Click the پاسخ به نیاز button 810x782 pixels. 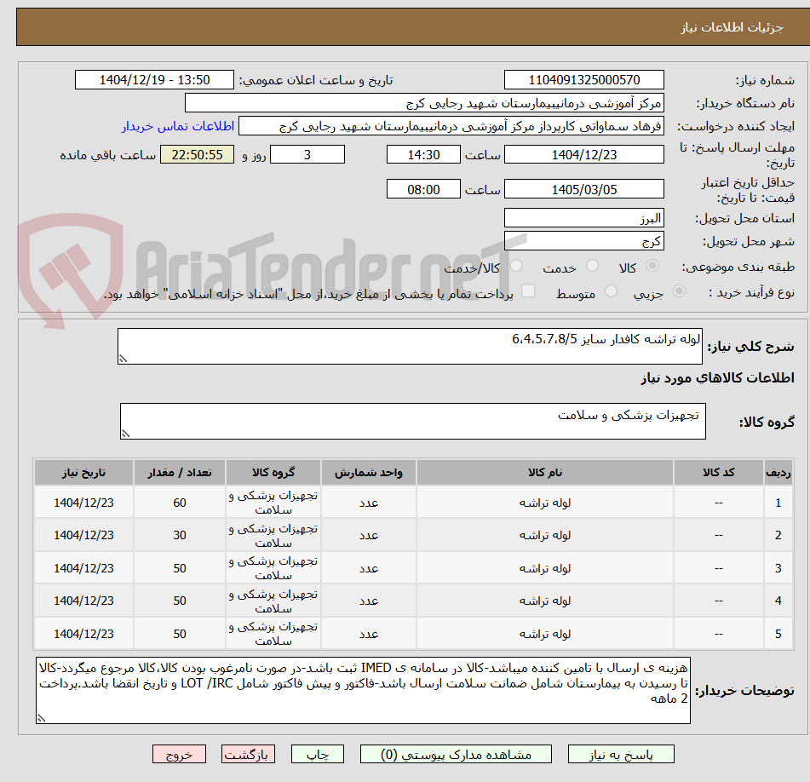[621, 754]
